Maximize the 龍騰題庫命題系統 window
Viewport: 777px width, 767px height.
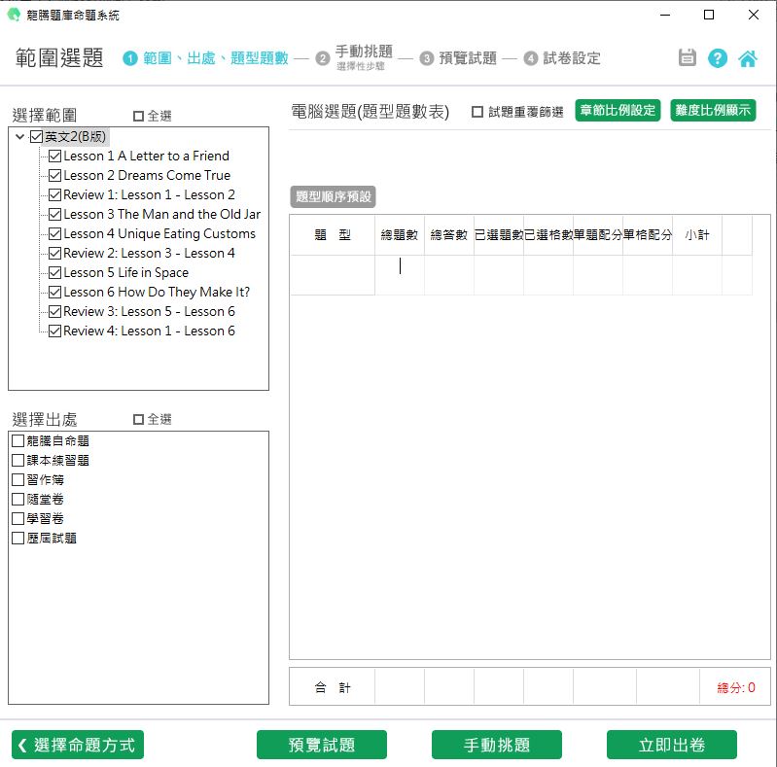pyautogui.click(x=709, y=15)
